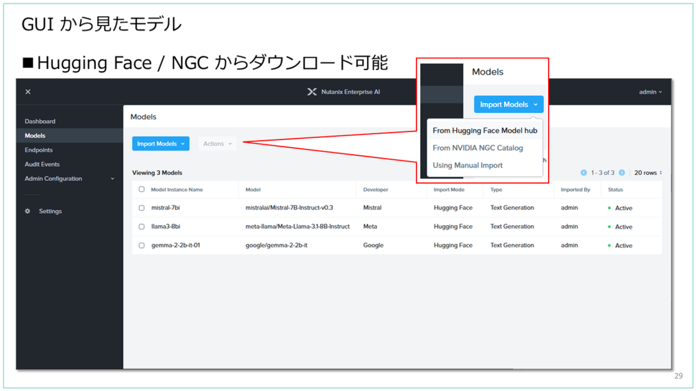Click mistralai/Mistral-7B-Instruct-v0.3 model cell
Screen dimensions: 696x391
click(289, 208)
